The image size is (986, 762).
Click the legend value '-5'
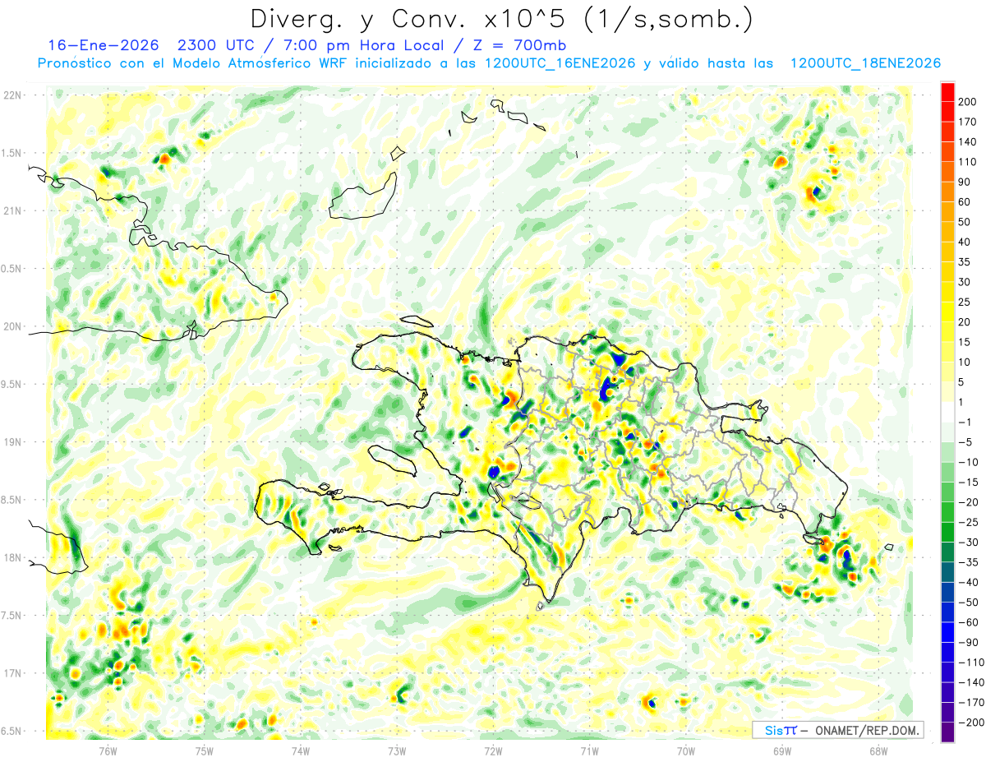[x=964, y=441]
